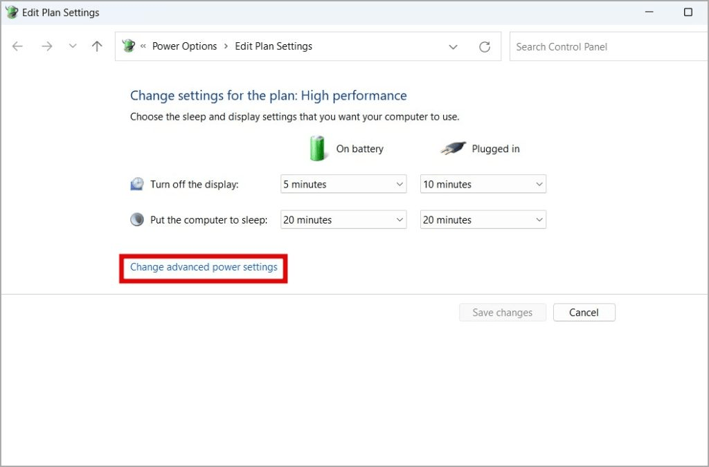Click the Save changes button
This screenshot has width=709, height=467.
pyautogui.click(x=503, y=313)
